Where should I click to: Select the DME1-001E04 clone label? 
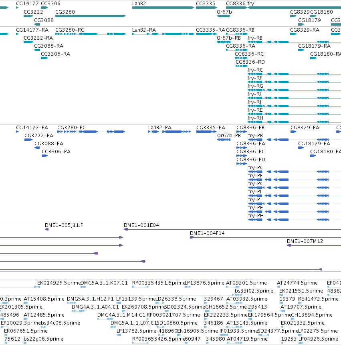[141, 225]
